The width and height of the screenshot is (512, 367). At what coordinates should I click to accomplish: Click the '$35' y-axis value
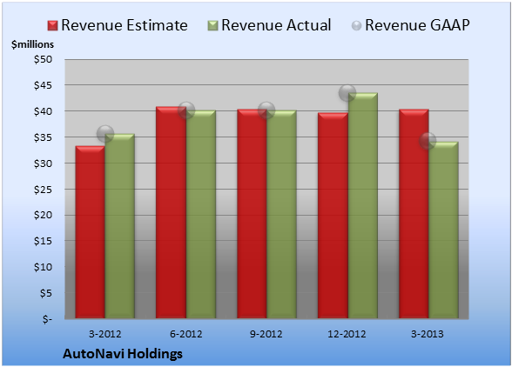click(43, 137)
